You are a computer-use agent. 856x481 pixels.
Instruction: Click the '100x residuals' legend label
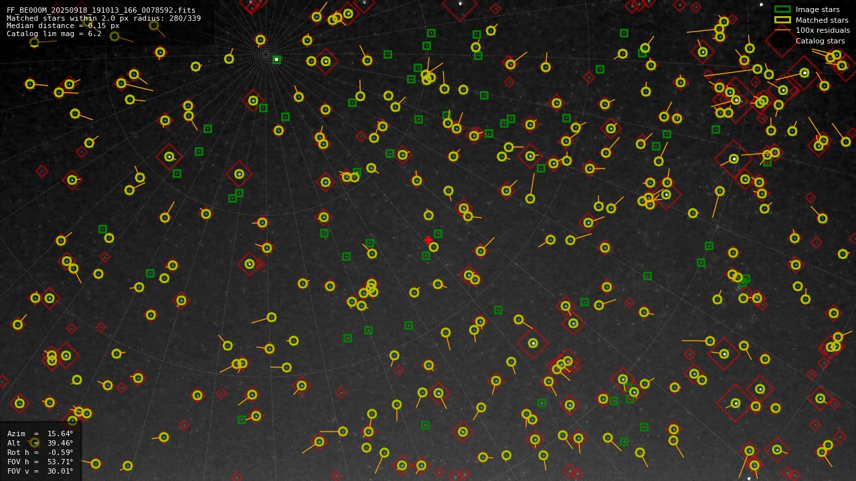pyautogui.click(x=823, y=30)
